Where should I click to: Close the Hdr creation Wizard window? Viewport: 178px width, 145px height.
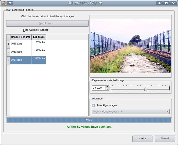point(173,3)
